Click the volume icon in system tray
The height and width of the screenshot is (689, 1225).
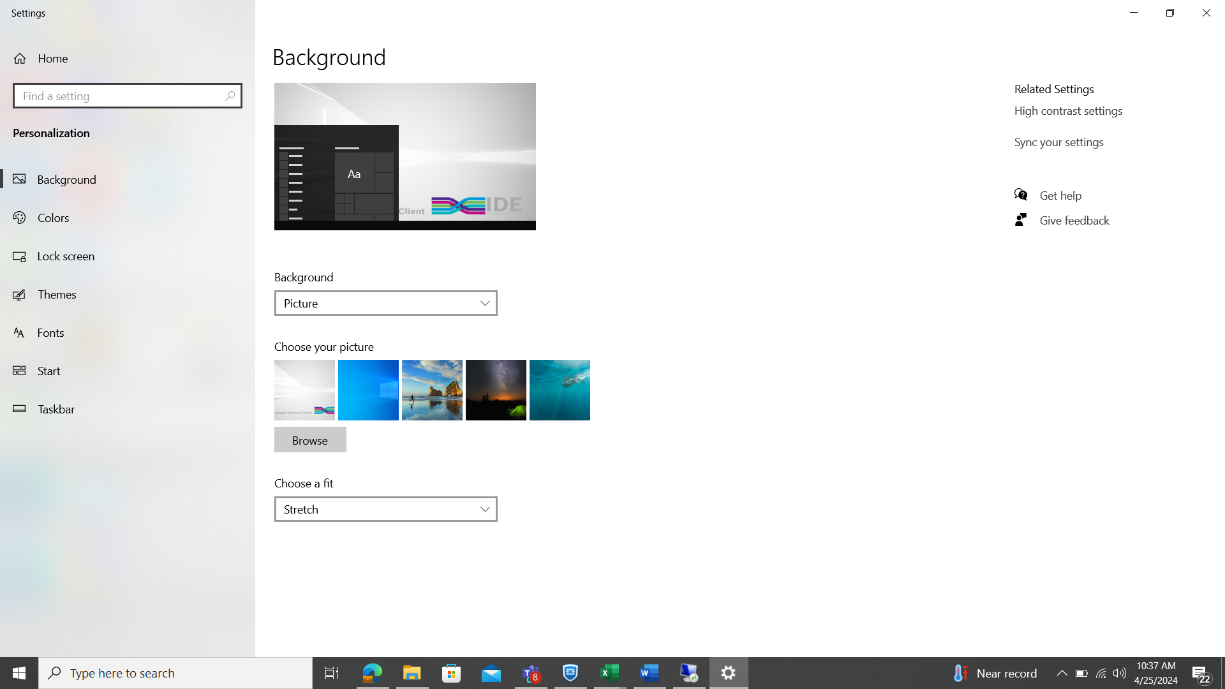click(x=1120, y=673)
